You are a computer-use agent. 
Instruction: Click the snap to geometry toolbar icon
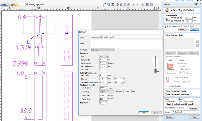[x=104, y=5]
